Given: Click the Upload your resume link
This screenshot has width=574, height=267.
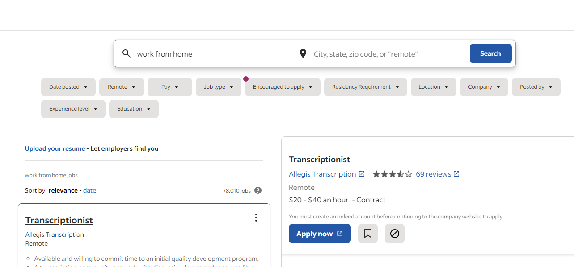Looking at the screenshot, I should coord(55,148).
